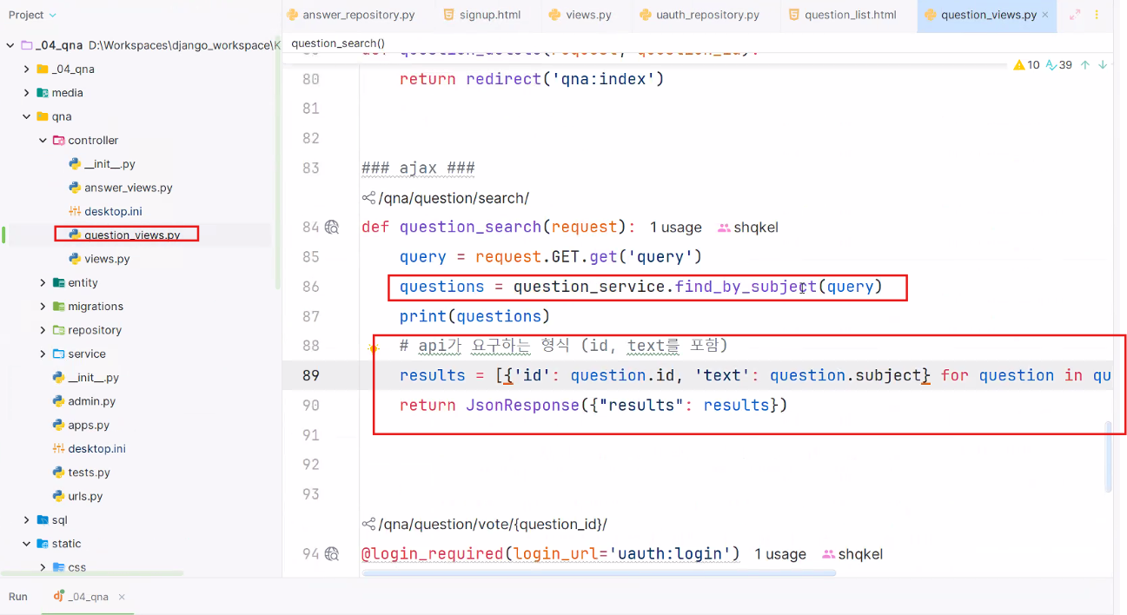This screenshot has width=1127, height=615.
Task: Select question_views.py in the project tree
Action: (132, 235)
